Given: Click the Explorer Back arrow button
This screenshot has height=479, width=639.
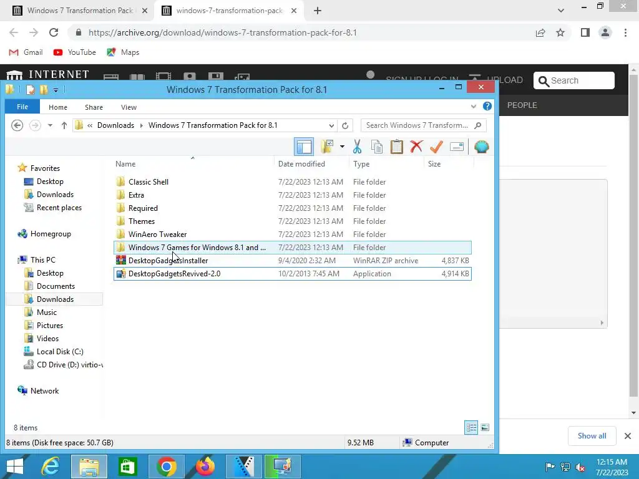Looking at the screenshot, I should click(x=17, y=125).
